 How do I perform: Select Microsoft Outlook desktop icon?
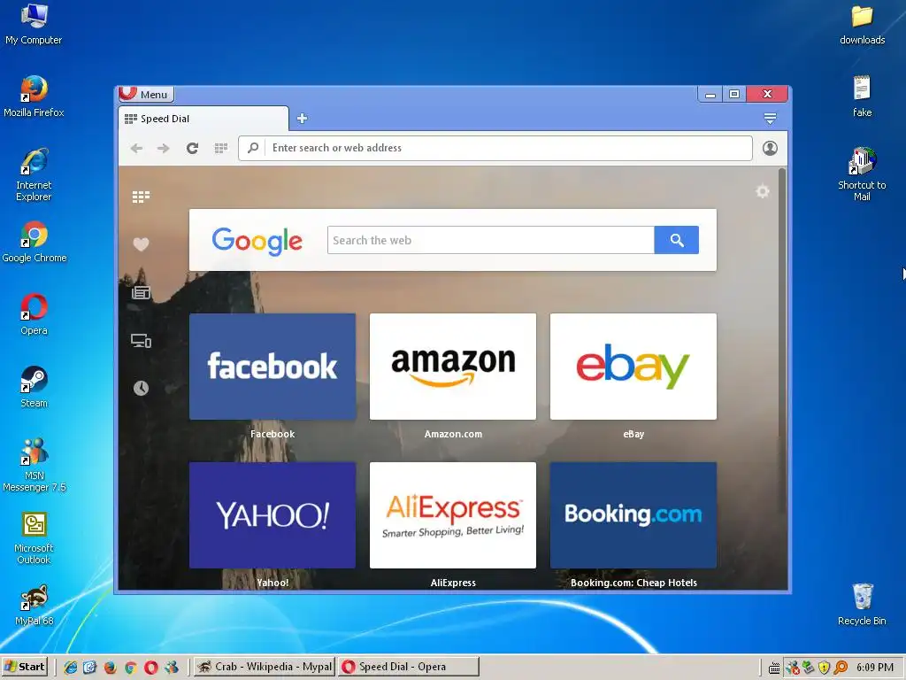34,538
